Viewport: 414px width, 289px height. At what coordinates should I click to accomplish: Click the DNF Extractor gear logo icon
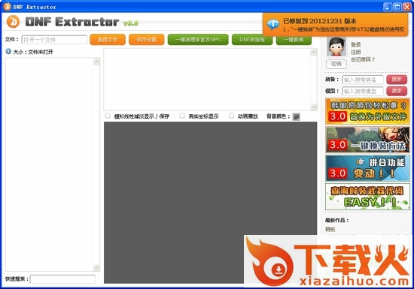13,22
